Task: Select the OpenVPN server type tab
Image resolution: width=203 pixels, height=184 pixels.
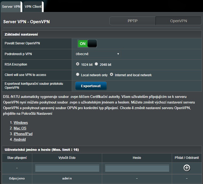Action: [x=178, y=21]
